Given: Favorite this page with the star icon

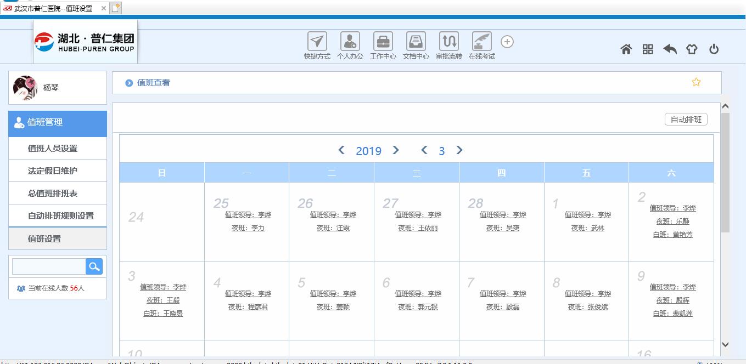Looking at the screenshot, I should coord(696,82).
